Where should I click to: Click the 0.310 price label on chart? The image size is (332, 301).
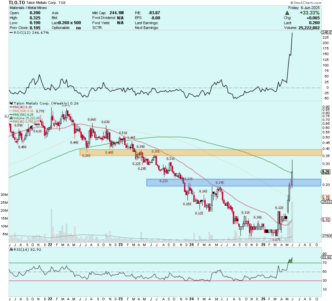tap(171, 159)
